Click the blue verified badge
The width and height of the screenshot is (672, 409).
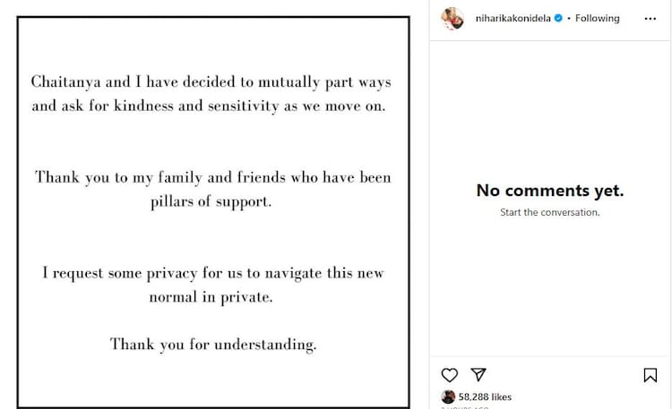pyautogui.click(x=558, y=19)
